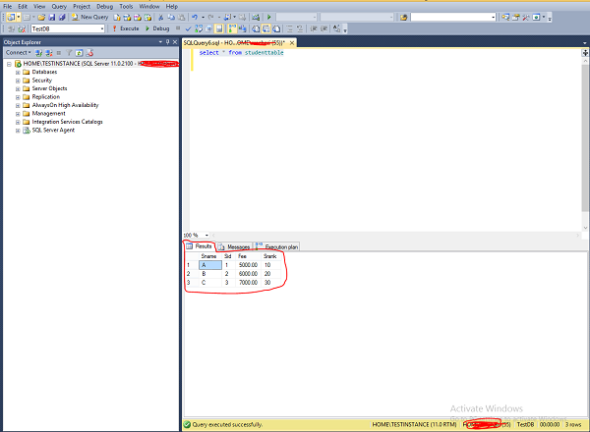Switch to the Messages tab

(x=234, y=246)
